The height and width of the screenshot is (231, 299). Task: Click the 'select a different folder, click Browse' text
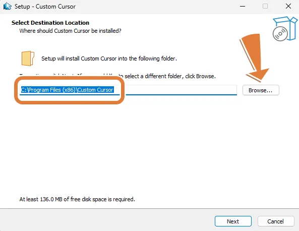coord(170,76)
